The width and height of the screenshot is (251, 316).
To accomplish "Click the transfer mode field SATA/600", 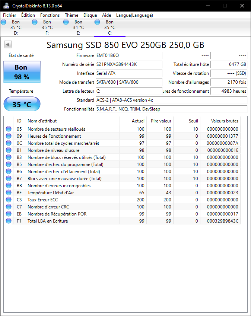I will pyautogui.click(x=129, y=82).
